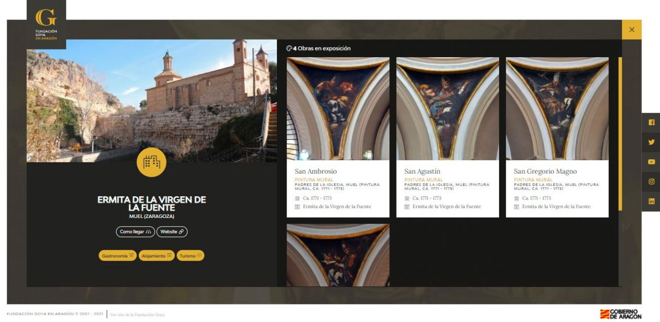Open the Instagram social icon

[x=651, y=181]
